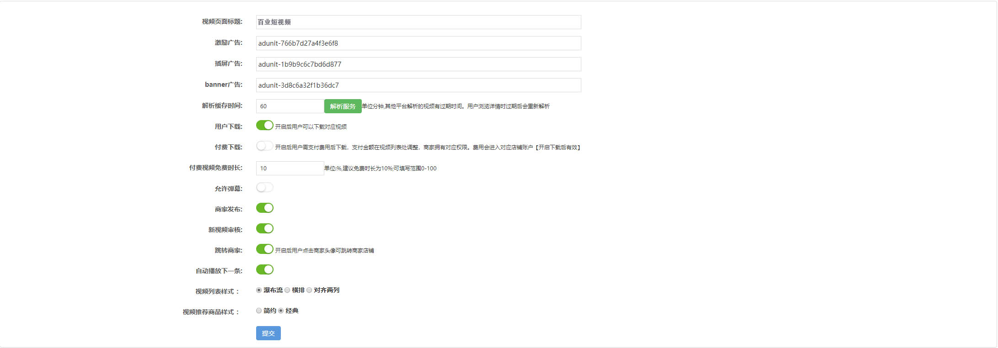Choose the 经典 product style radio

tap(281, 311)
